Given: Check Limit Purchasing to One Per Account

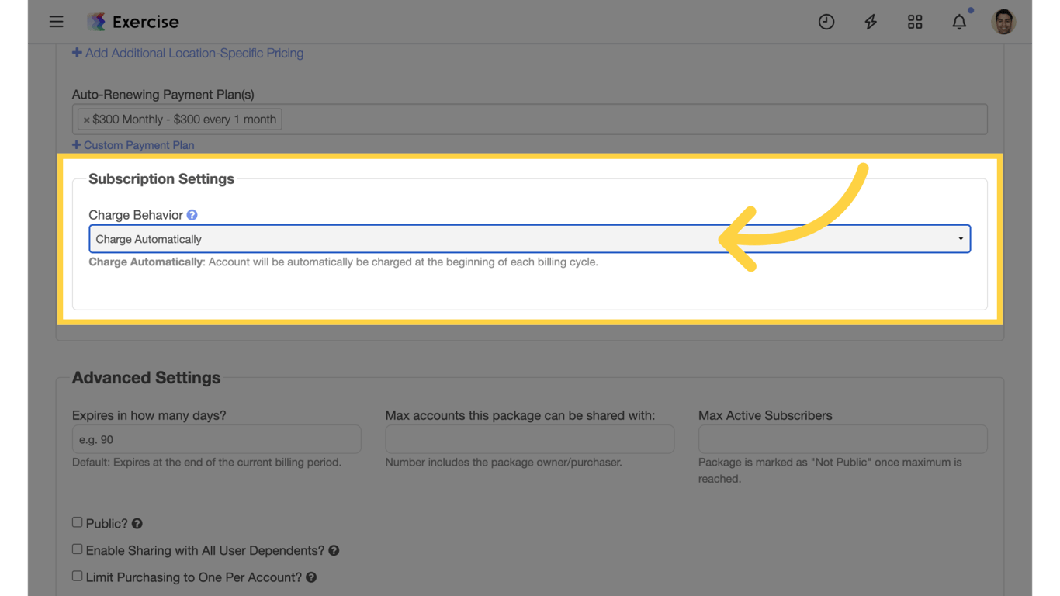Looking at the screenshot, I should [77, 575].
